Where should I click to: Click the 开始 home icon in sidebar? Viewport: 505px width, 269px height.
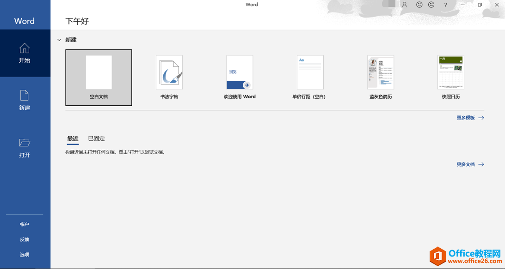tap(25, 48)
